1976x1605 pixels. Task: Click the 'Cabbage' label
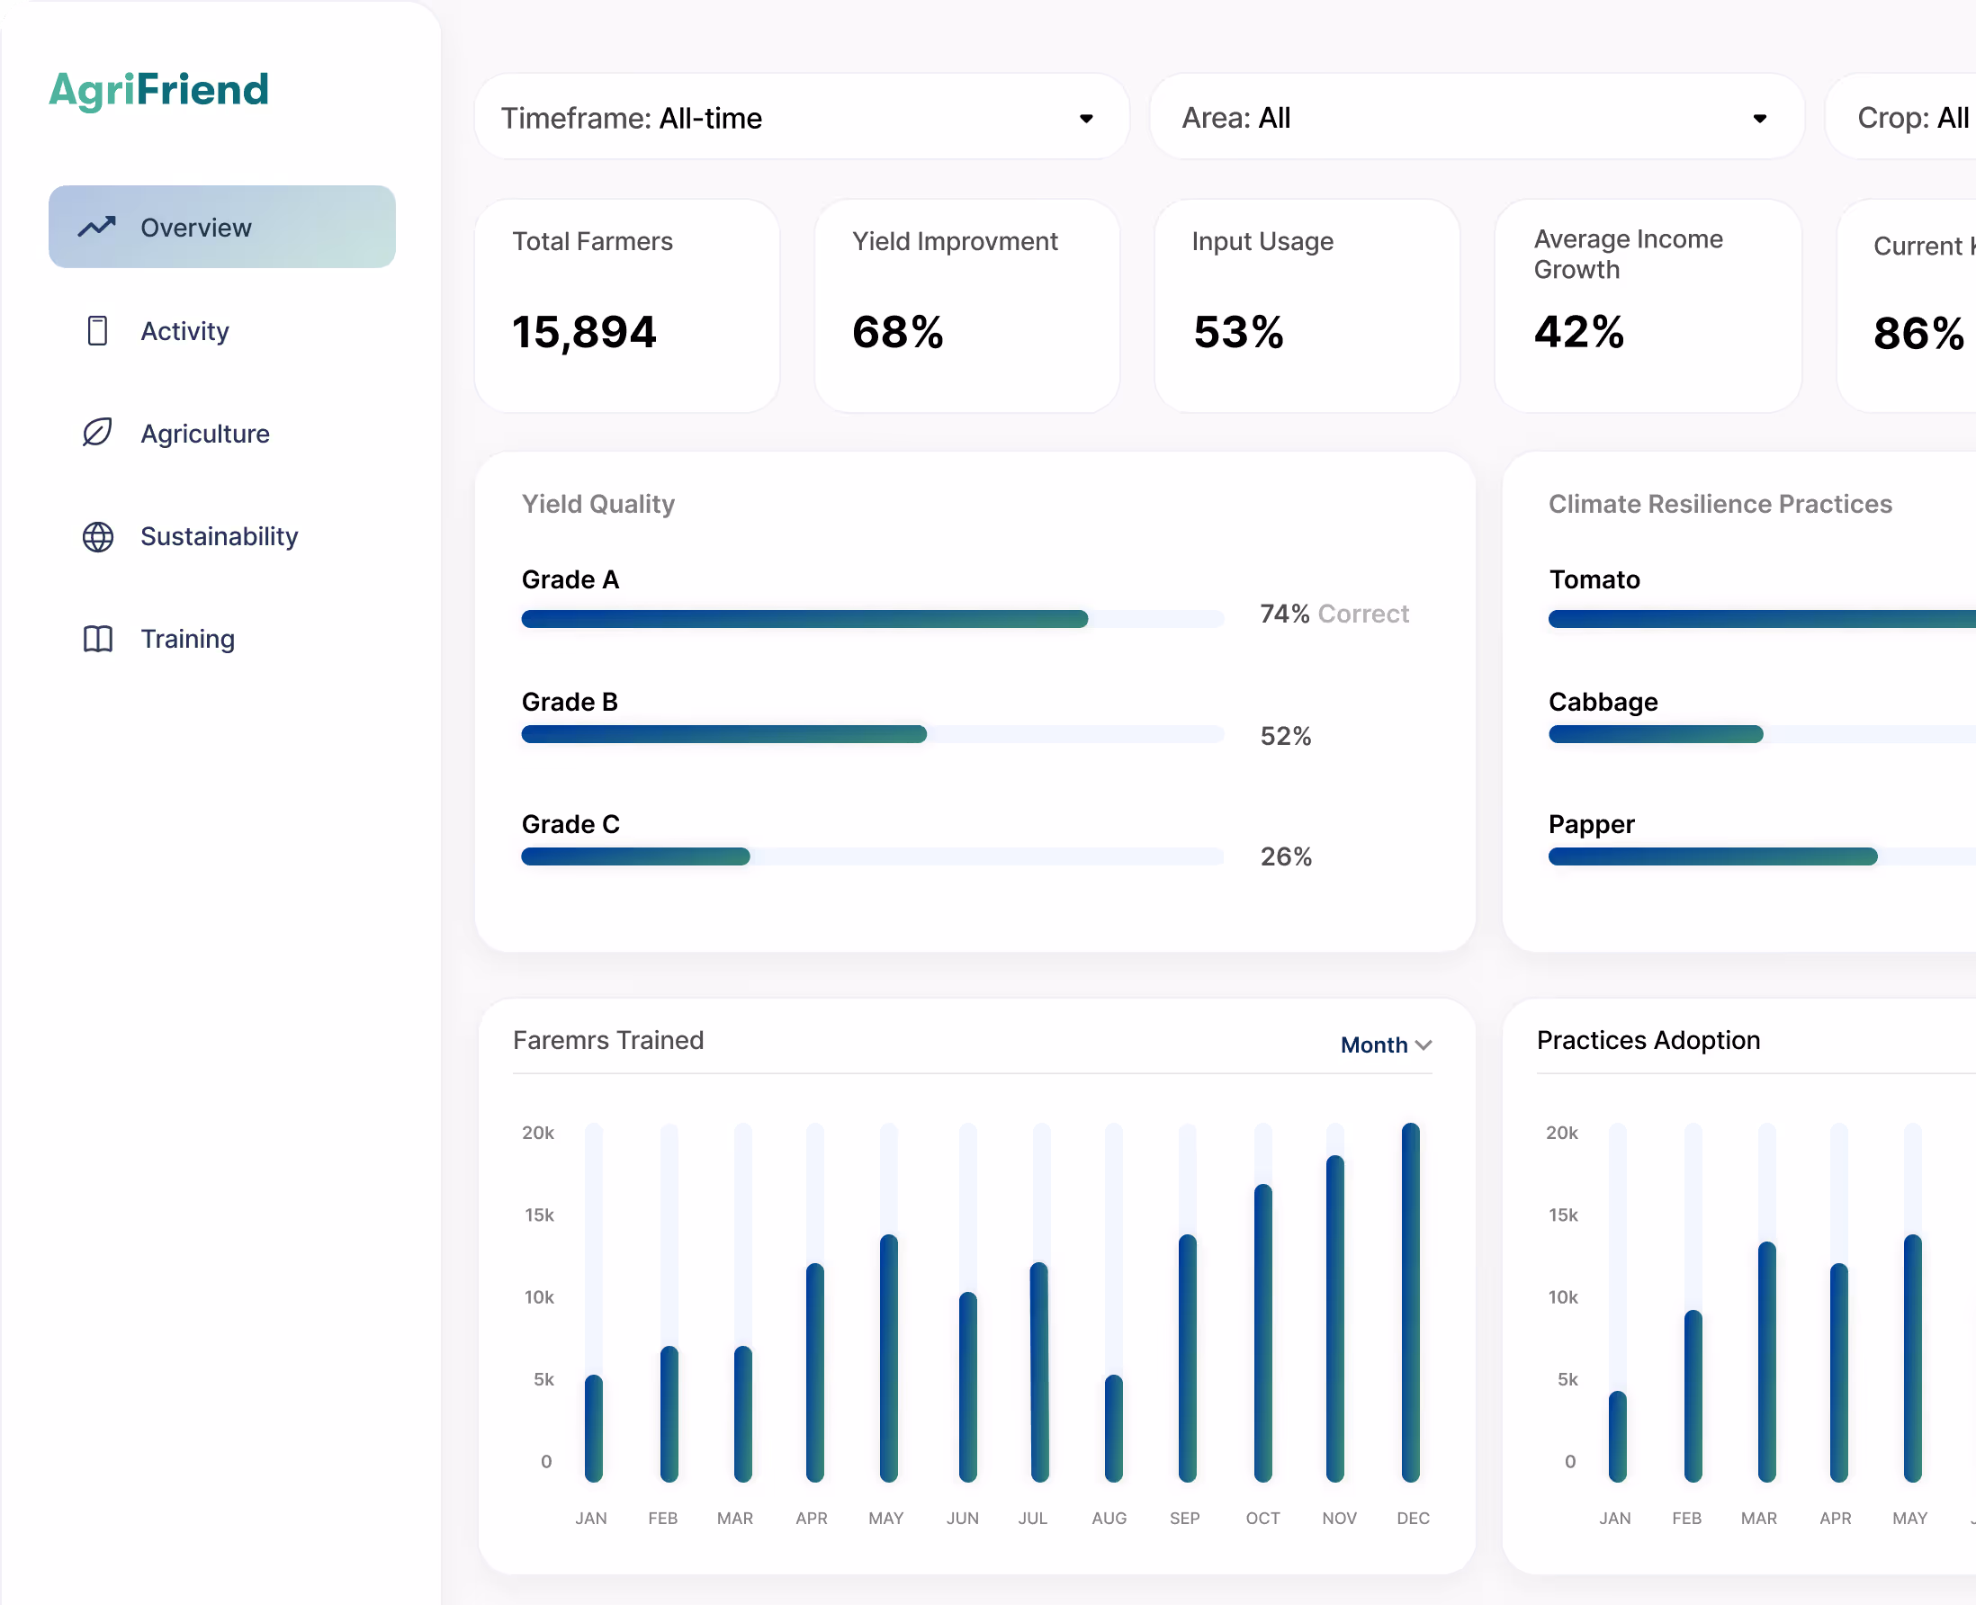pos(1603,702)
